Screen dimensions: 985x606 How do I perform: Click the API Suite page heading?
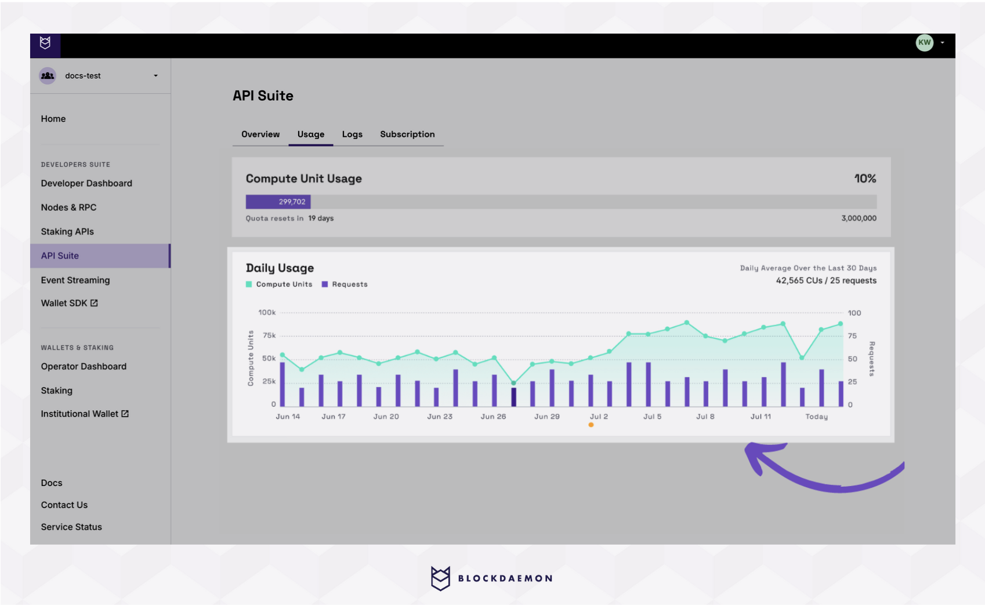[x=263, y=96]
